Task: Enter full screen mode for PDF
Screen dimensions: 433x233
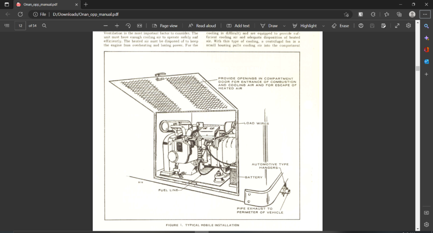Action: [x=397, y=26]
